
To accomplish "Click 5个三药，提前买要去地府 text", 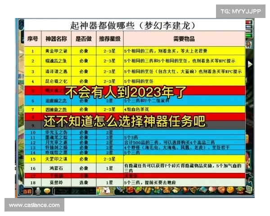I will [x=150, y=182].
